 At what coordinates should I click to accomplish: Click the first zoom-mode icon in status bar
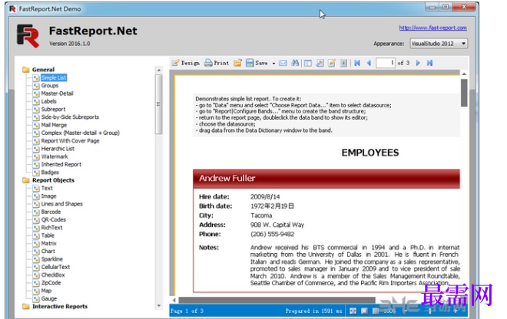point(353,311)
